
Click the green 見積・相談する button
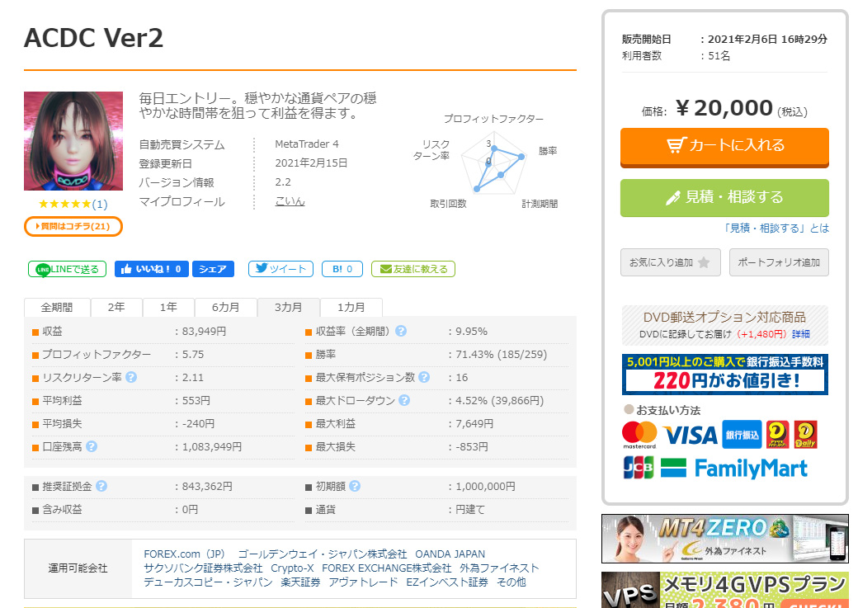pos(724,197)
